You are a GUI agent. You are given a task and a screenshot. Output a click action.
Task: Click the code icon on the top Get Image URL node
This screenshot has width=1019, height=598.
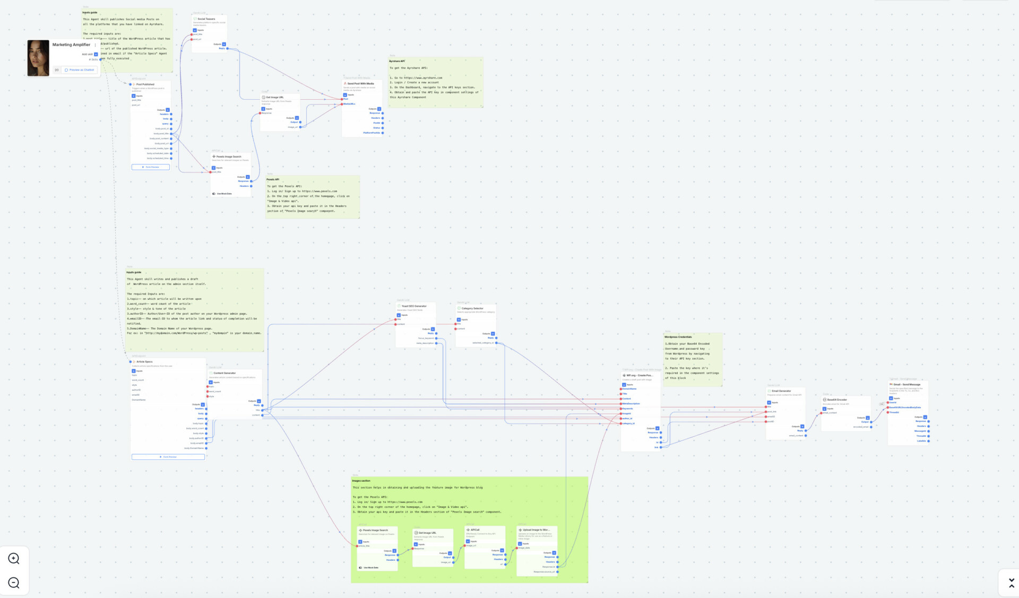coord(264,97)
